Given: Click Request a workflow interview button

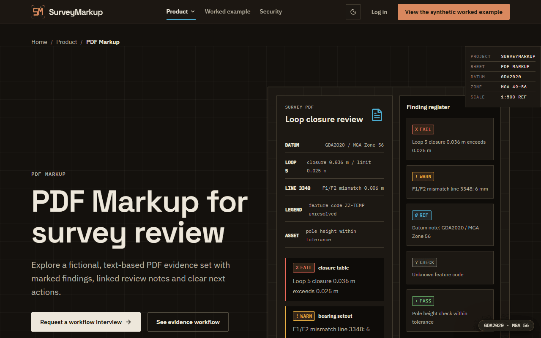Looking at the screenshot, I should pyautogui.click(x=86, y=322).
